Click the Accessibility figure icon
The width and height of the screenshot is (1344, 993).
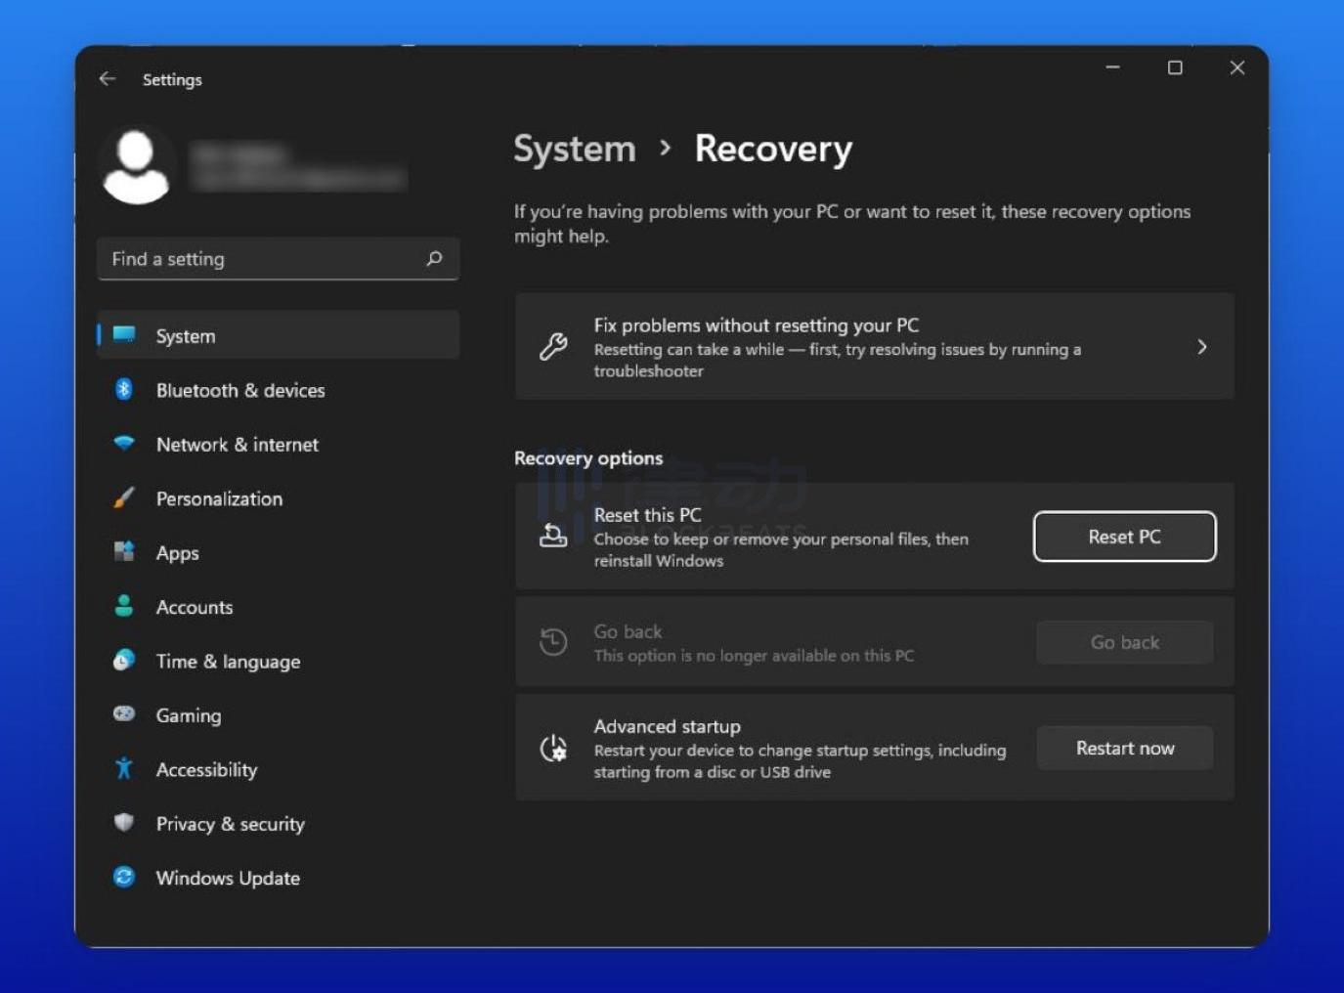coord(124,769)
